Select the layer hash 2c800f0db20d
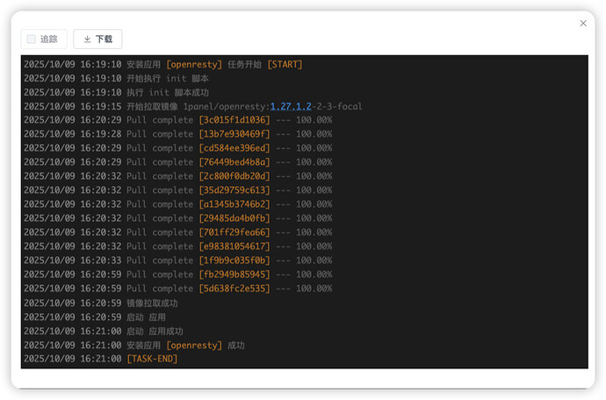The height and width of the screenshot is (400, 606). [234, 176]
